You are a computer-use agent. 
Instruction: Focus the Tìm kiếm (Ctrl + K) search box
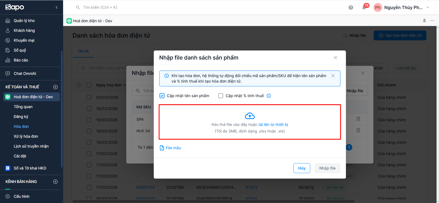(x=100, y=7)
